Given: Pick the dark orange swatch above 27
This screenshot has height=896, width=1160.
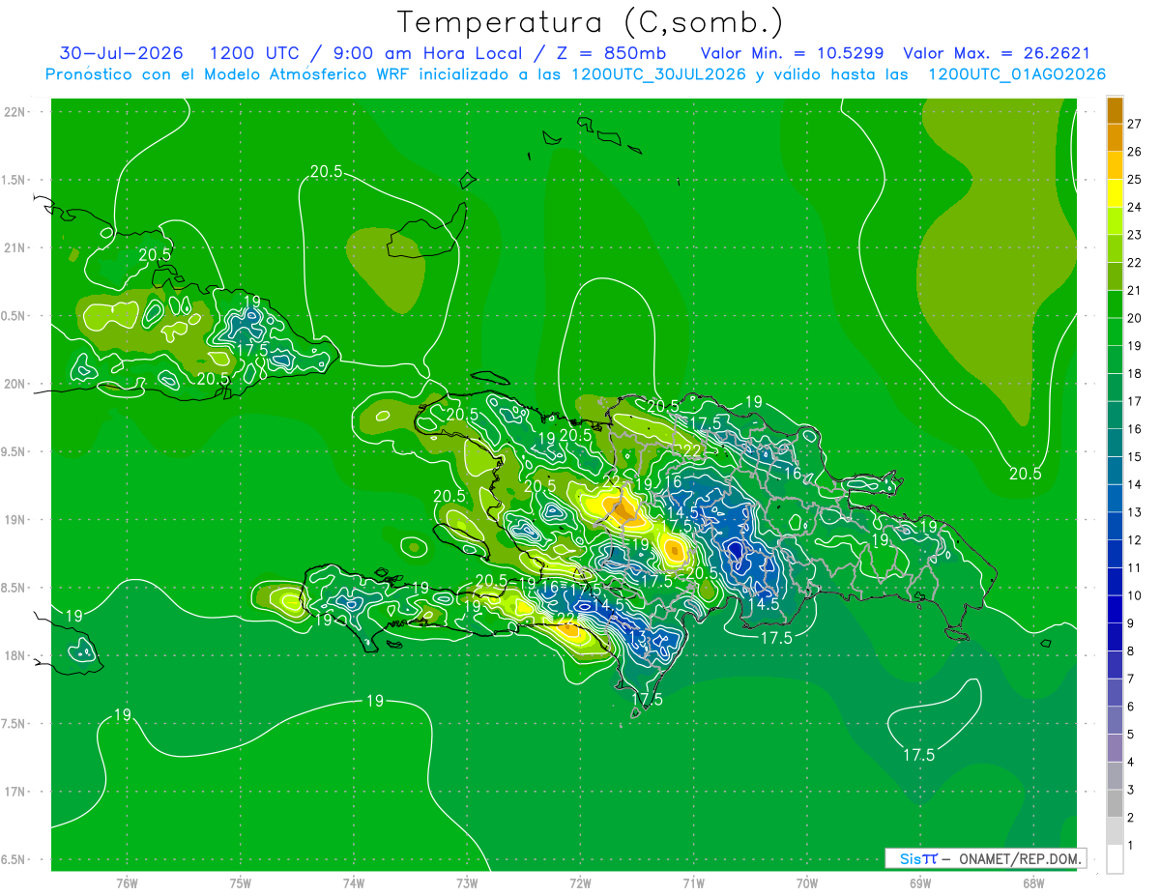Looking at the screenshot, I should click(x=1115, y=110).
